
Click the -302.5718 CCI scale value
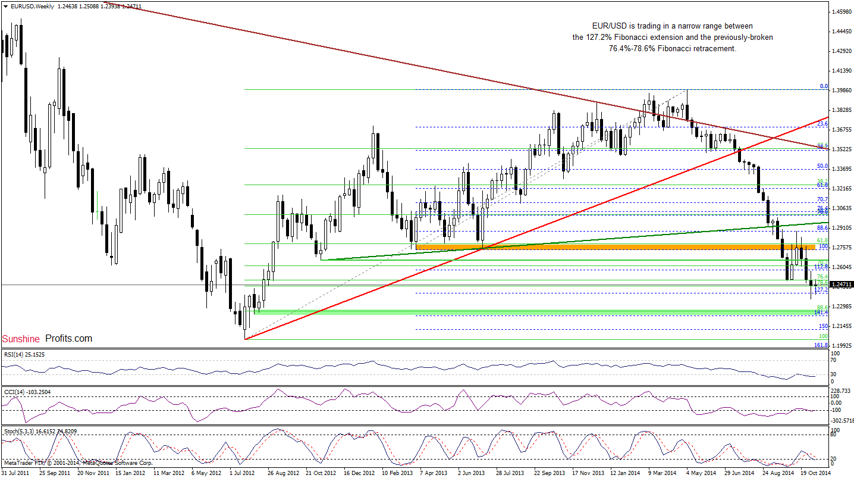[x=843, y=420]
